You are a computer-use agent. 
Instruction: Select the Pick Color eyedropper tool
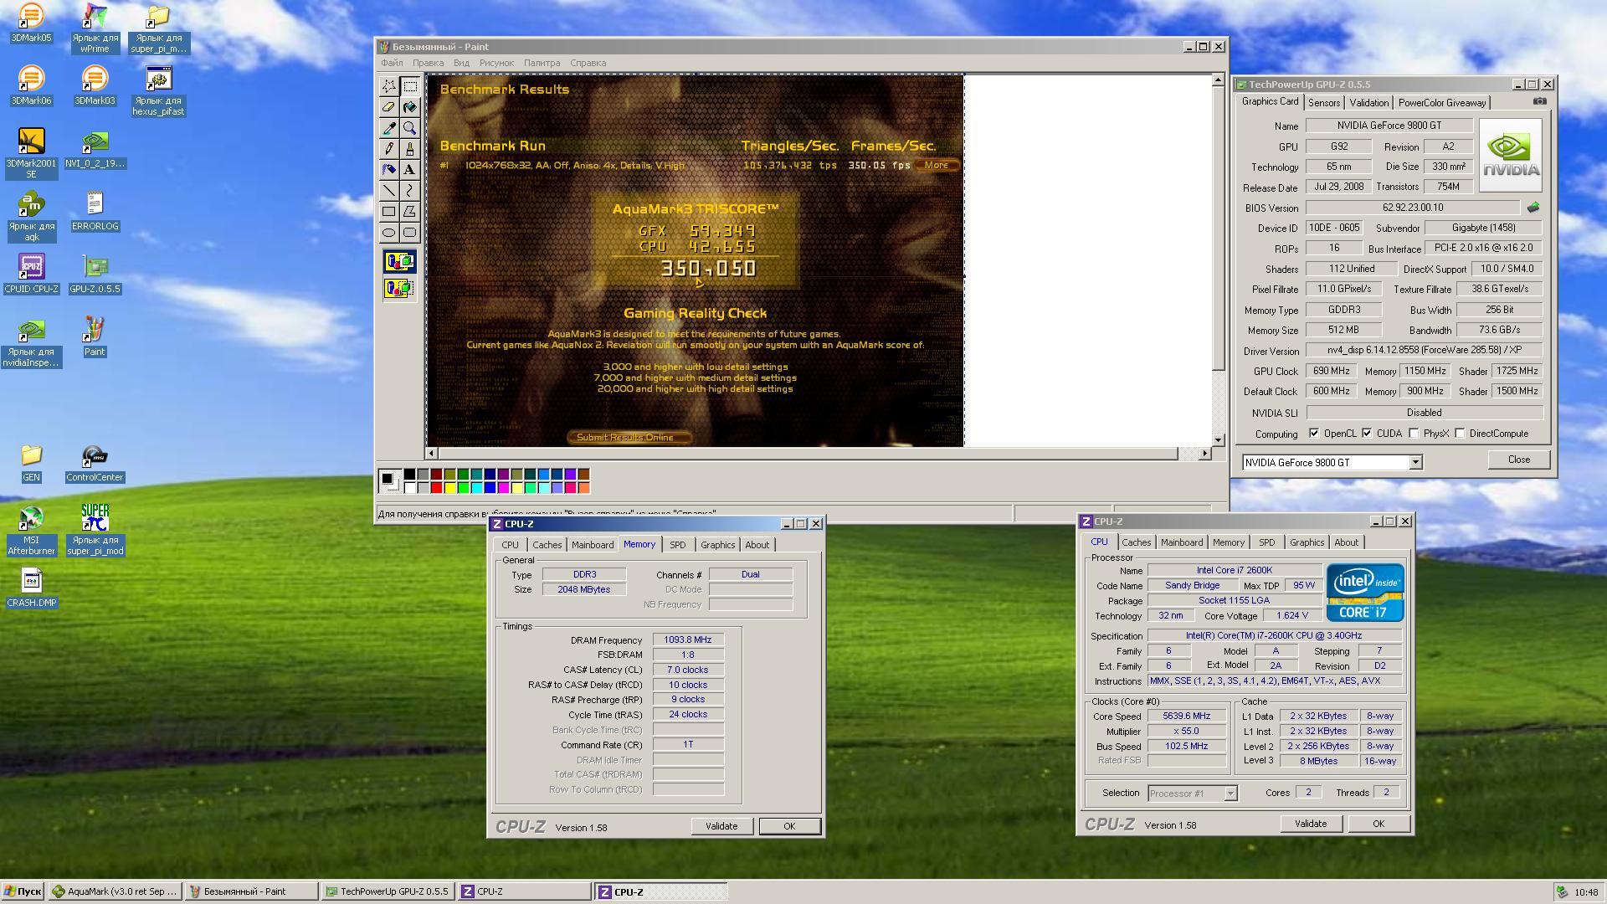pos(389,127)
